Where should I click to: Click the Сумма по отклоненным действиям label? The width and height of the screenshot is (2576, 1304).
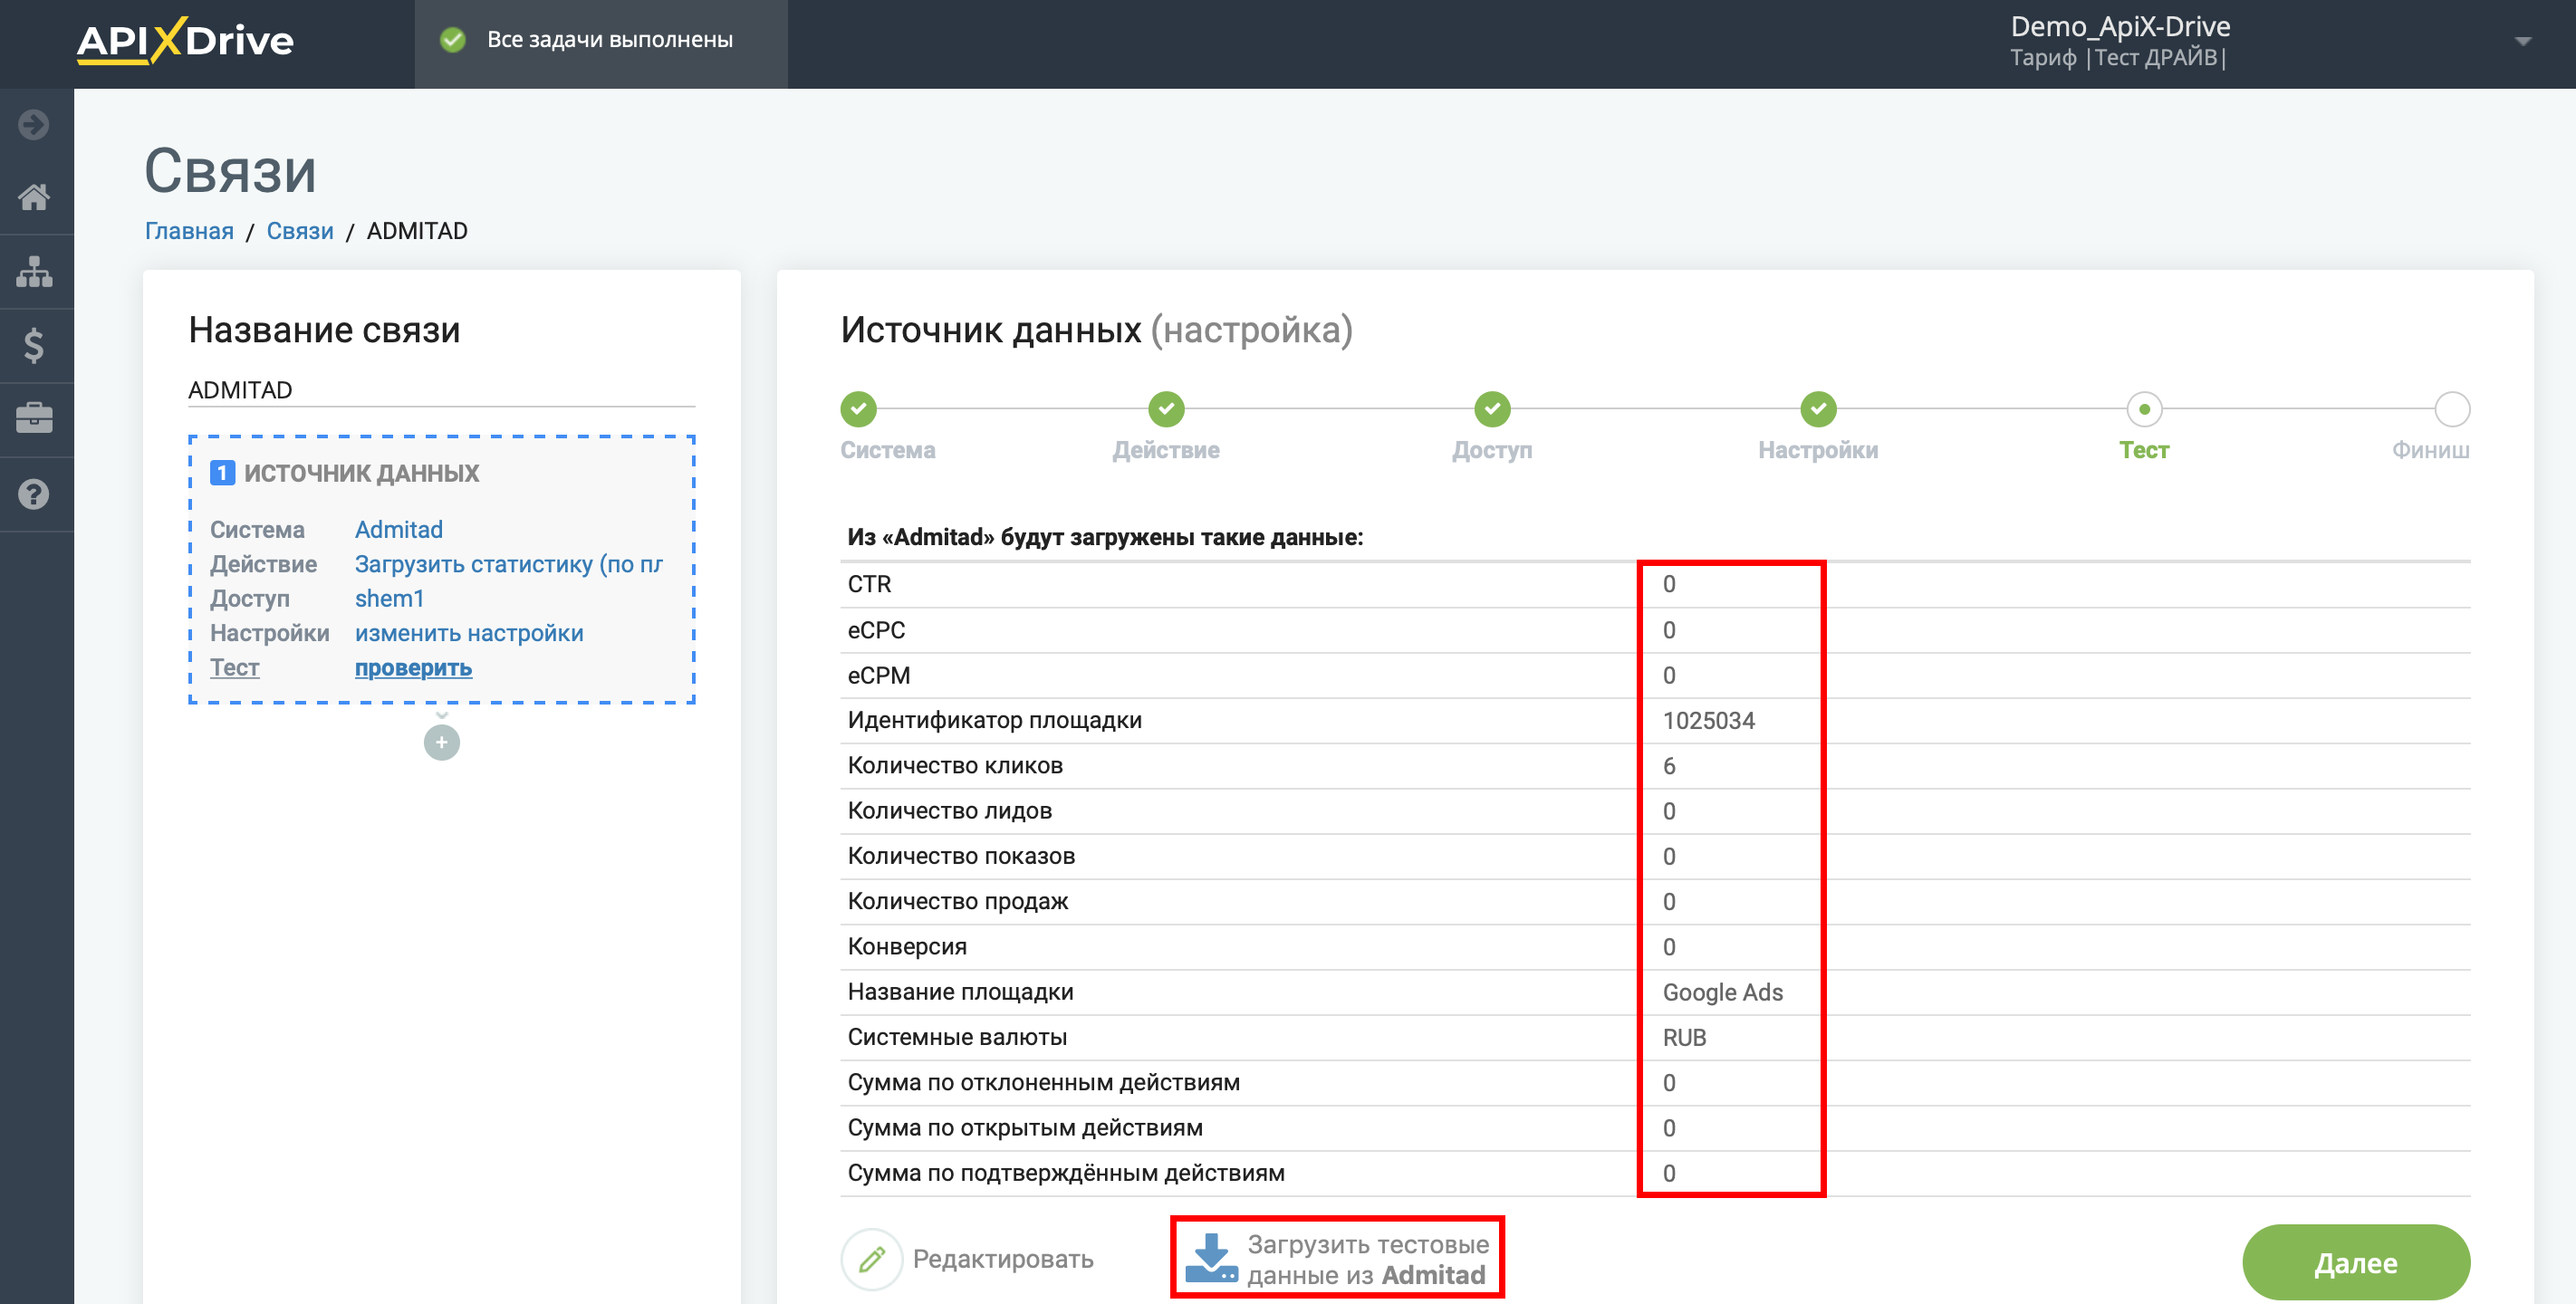point(1044,1083)
